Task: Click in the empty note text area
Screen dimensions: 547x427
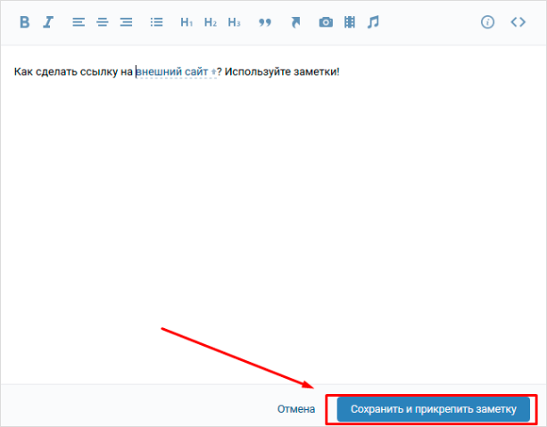Action: pos(268,223)
